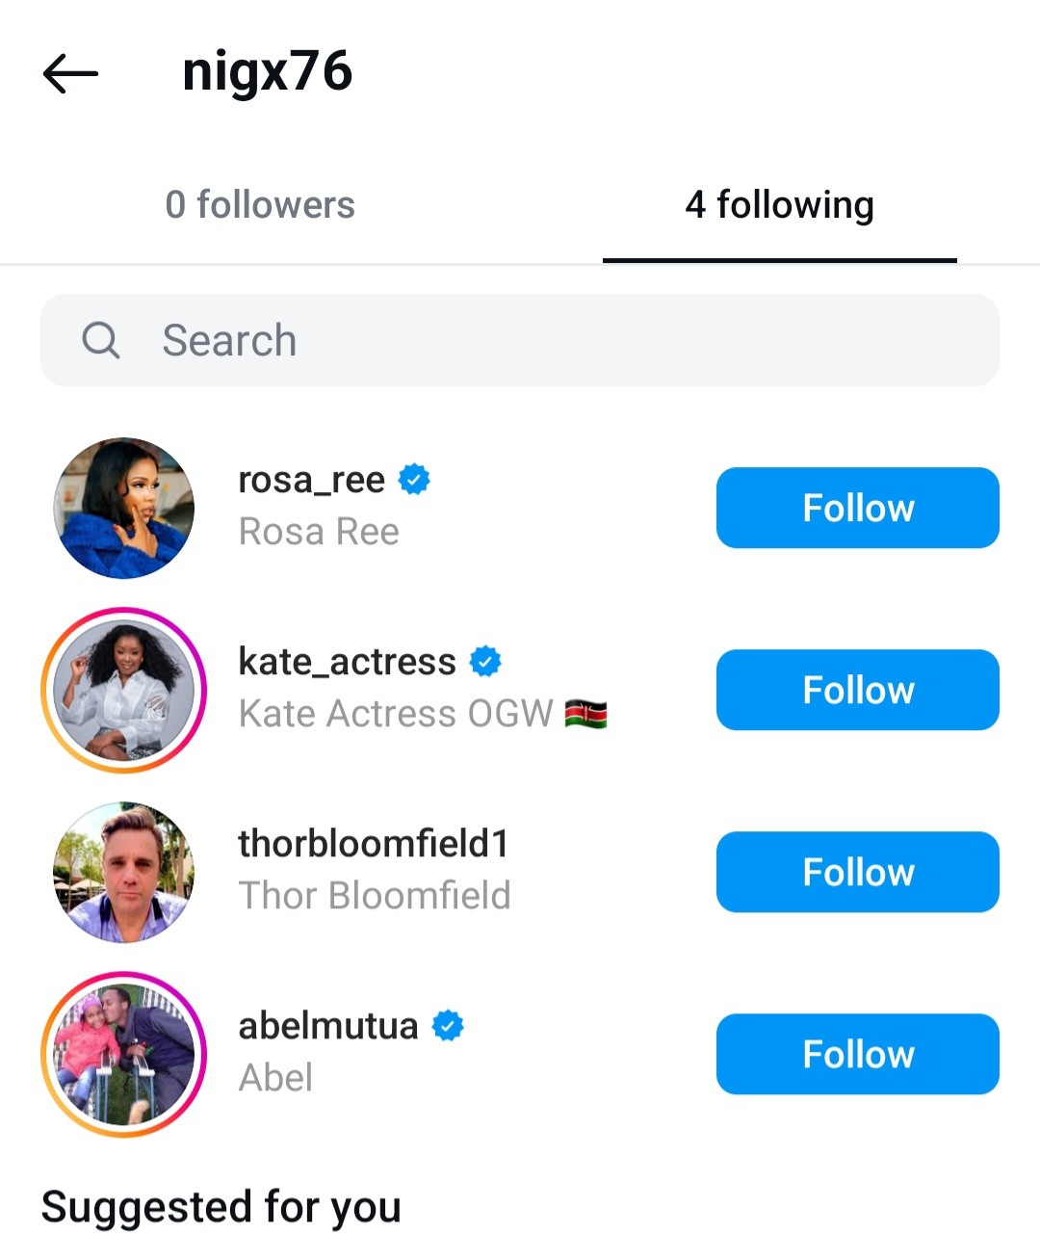The width and height of the screenshot is (1040, 1260).
Task: View kate_actress's story avatar
Action: pyautogui.click(x=123, y=690)
